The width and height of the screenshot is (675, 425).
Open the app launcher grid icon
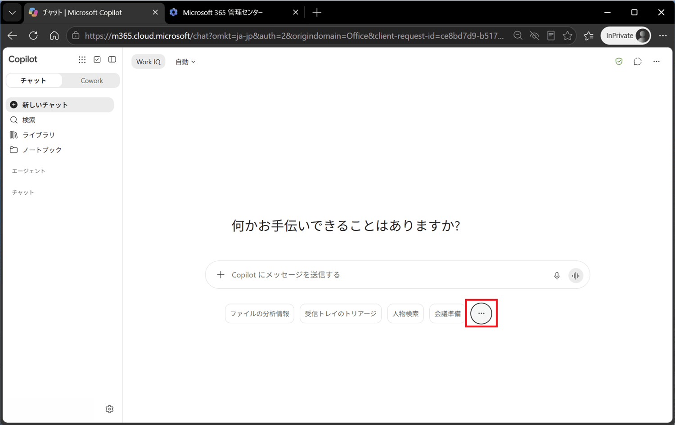82,59
